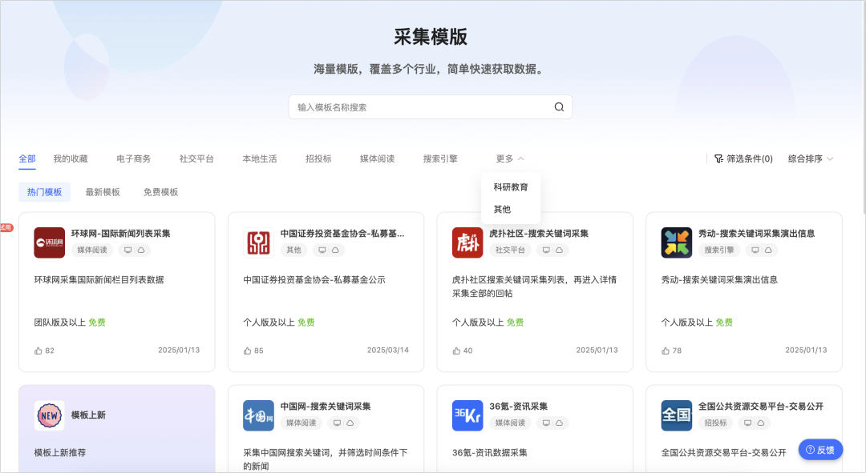This screenshot has width=866, height=473.
Task: Click local/cloud icons on 中国网 card
Action: pos(343,423)
